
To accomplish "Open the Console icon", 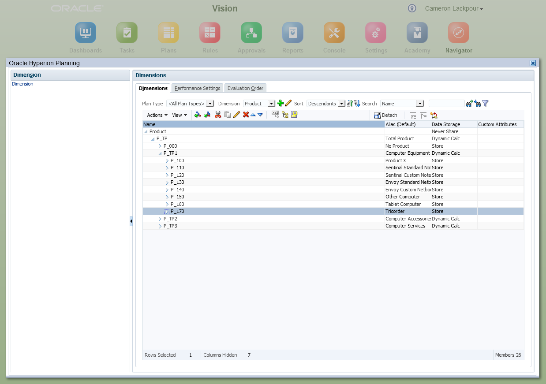I will pos(334,33).
